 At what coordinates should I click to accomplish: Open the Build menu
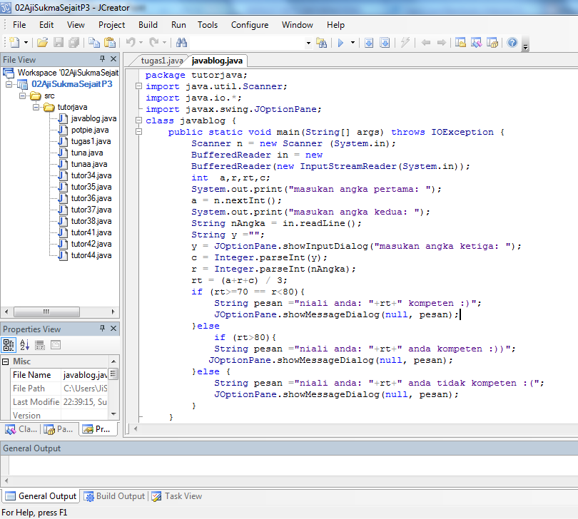148,25
